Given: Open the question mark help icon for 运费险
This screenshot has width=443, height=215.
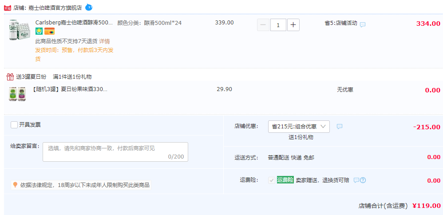Looking at the screenshot, I should click(x=363, y=180).
